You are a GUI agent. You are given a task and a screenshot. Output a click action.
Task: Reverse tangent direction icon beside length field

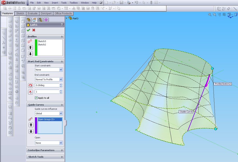click(x=30, y=92)
